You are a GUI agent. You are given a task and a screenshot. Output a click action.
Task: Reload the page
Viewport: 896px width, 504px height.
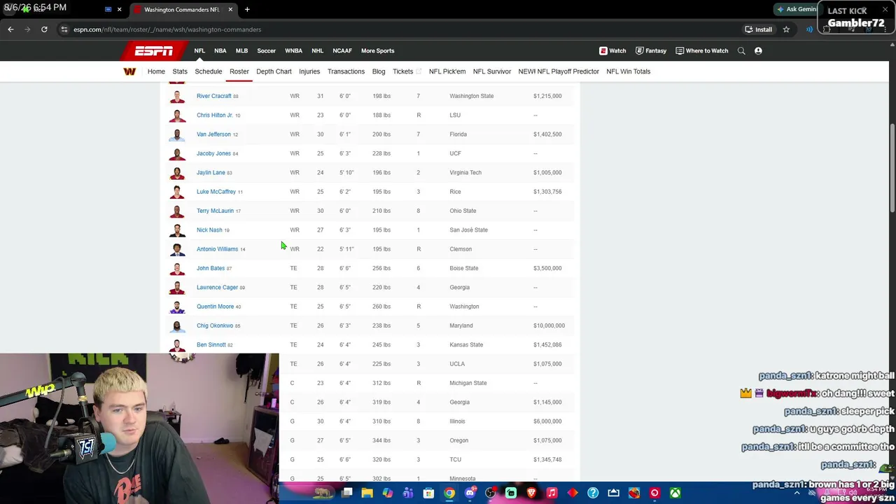[x=44, y=29]
